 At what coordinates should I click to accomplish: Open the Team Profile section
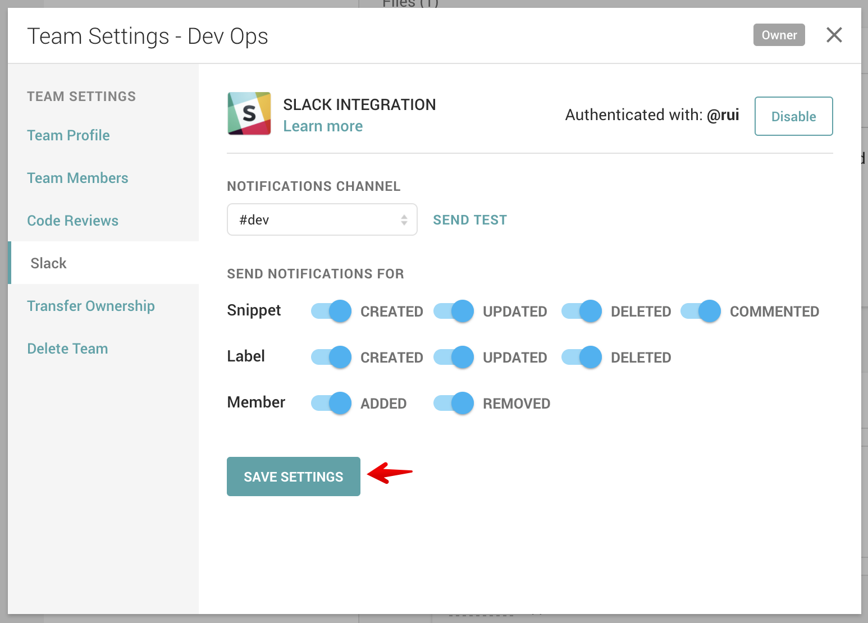point(68,135)
